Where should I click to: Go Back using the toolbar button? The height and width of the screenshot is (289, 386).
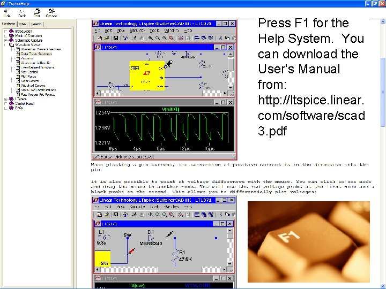22,13
